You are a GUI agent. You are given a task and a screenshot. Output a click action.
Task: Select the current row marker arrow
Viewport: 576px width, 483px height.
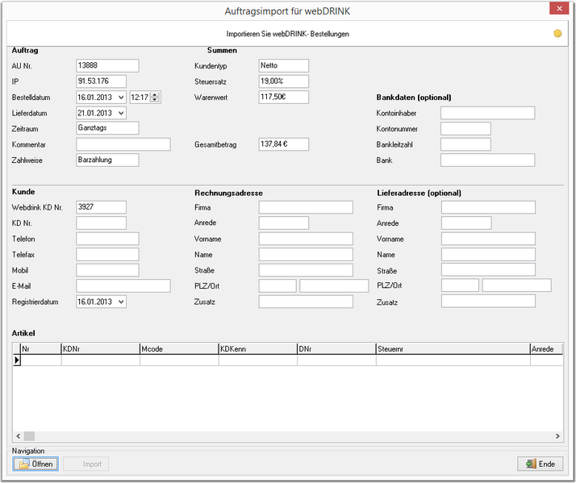[x=16, y=360]
